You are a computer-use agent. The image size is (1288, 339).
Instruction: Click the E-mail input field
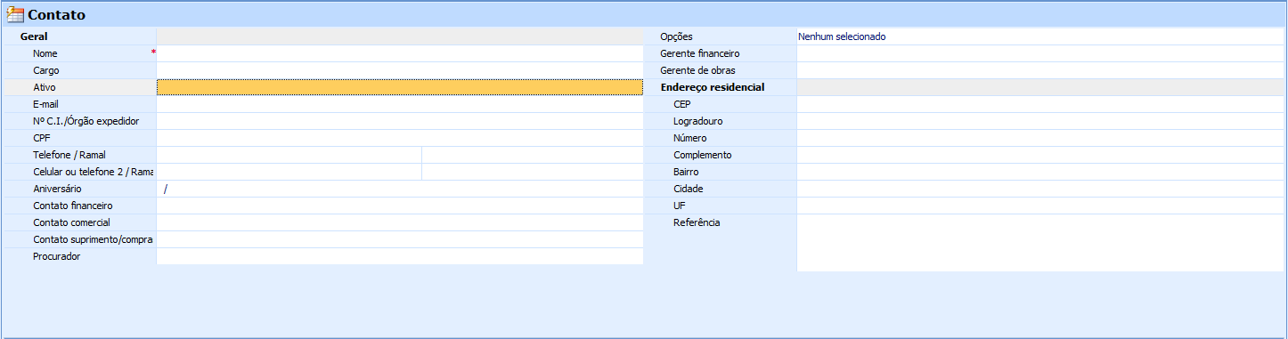pyautogui.click(x=400, y=104)
